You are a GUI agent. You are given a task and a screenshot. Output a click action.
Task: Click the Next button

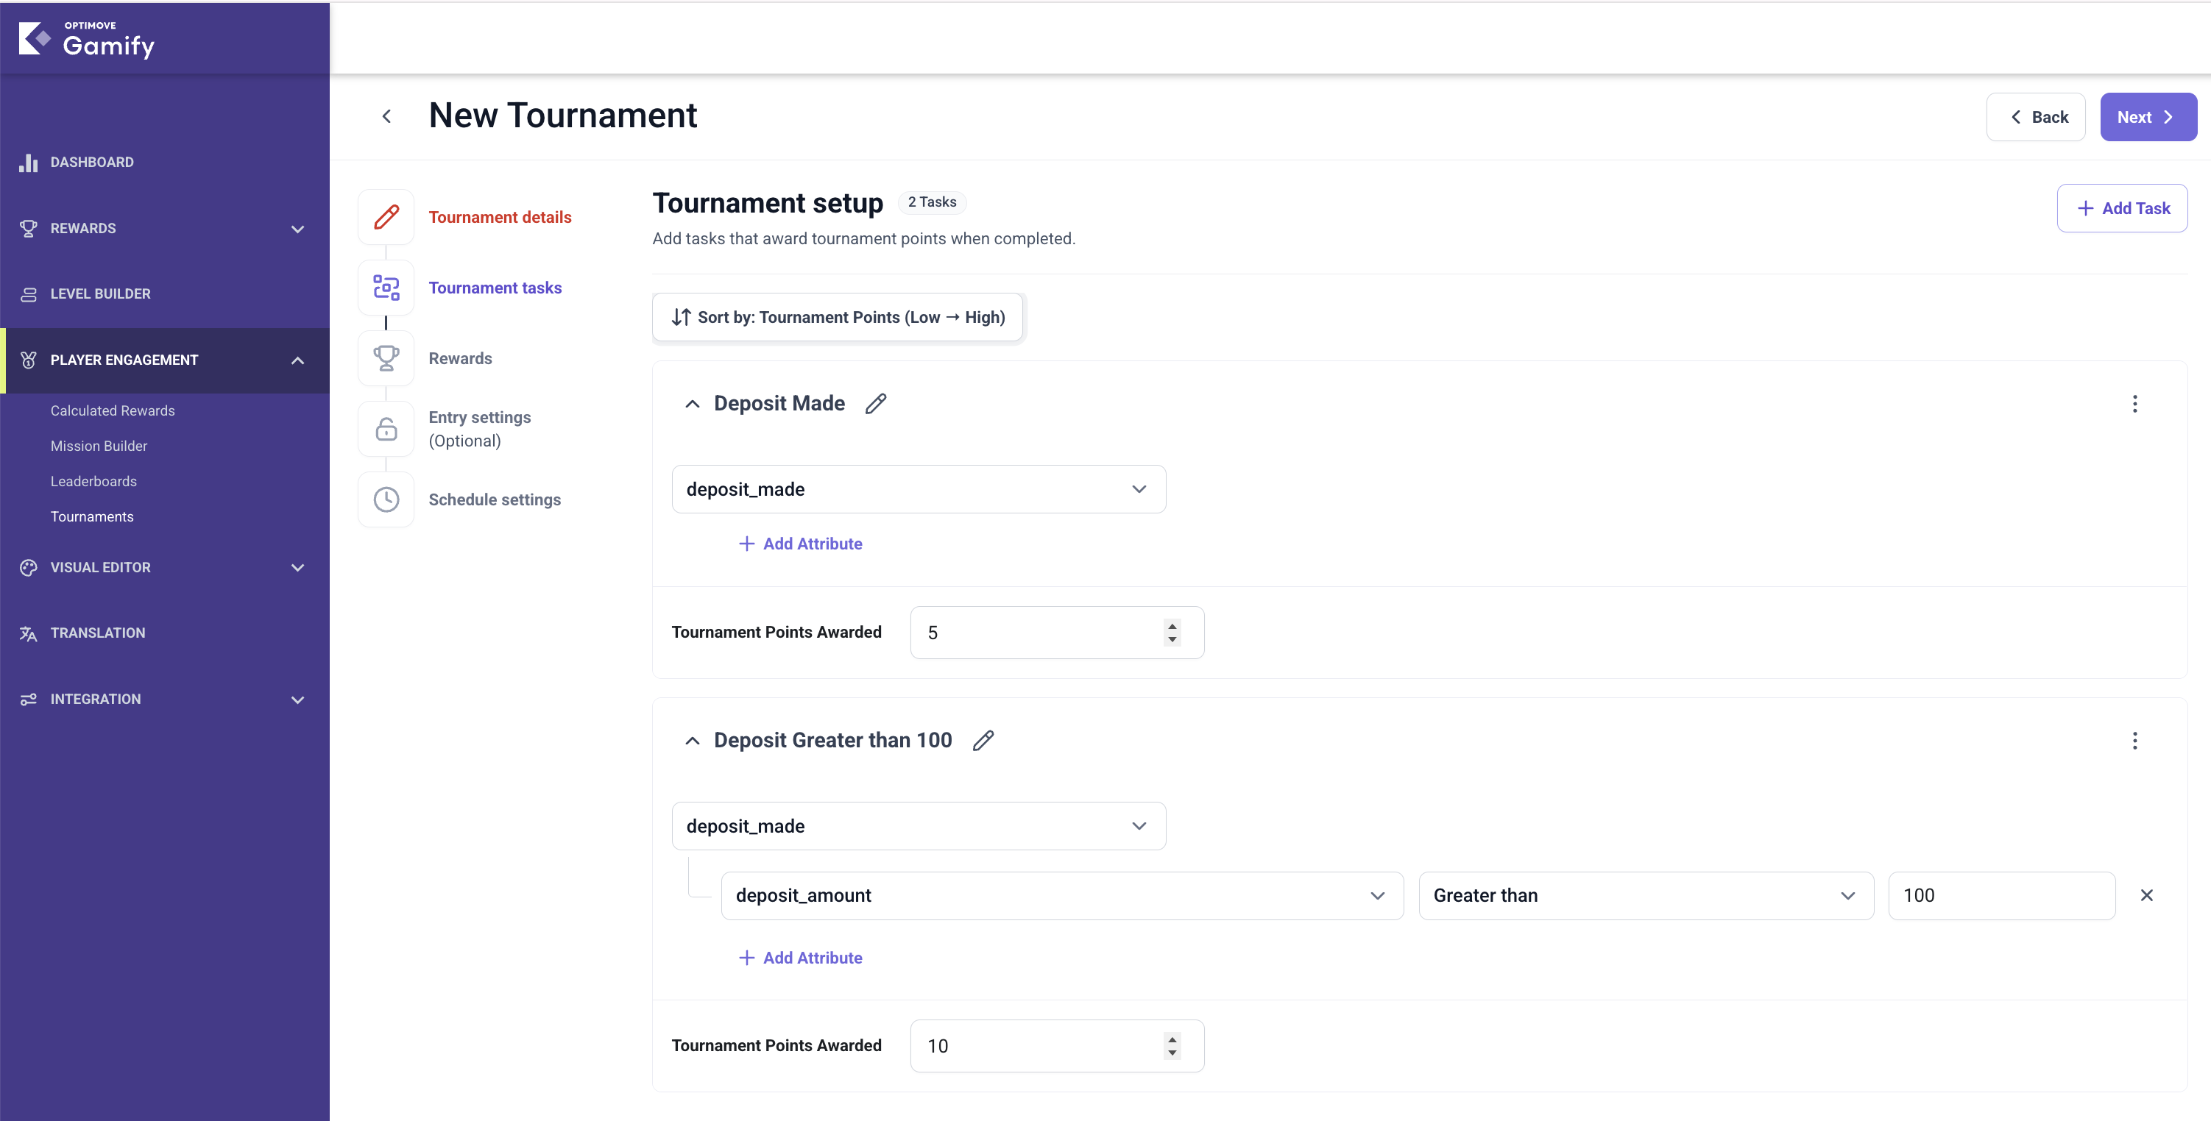(2148, 117)
